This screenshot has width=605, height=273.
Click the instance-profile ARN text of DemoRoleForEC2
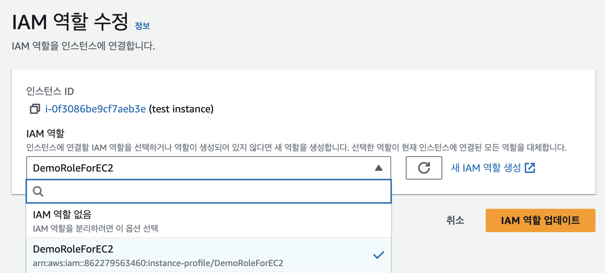158,263
